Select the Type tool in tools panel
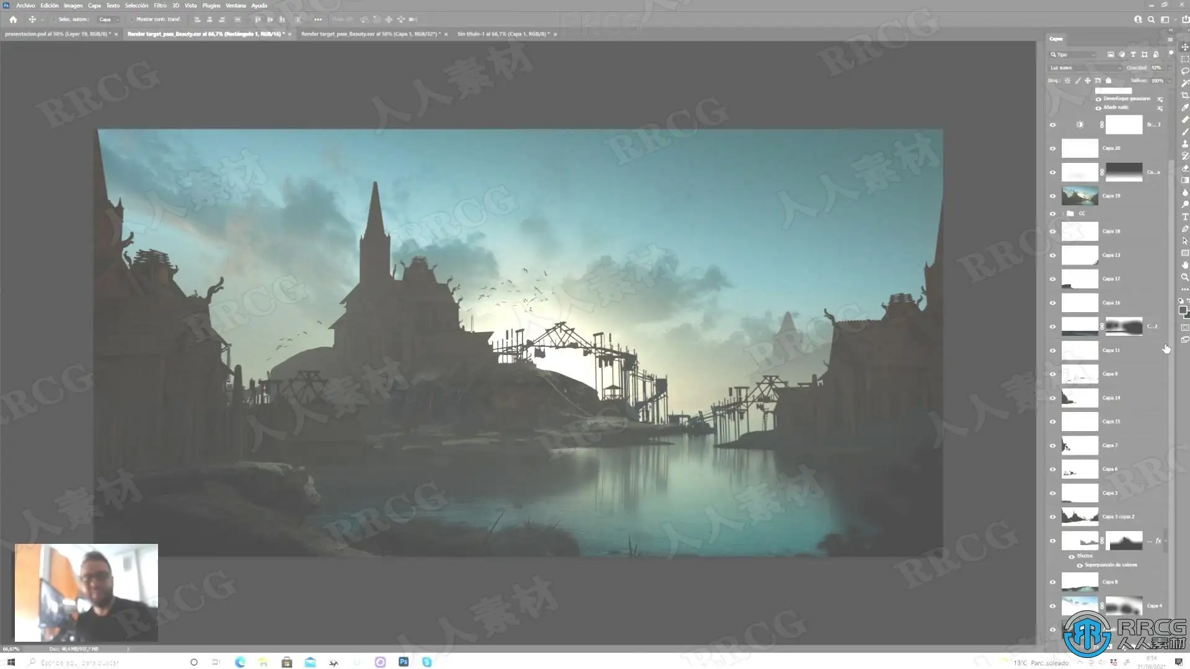1190x669 pixels. tap(1185, 217)
